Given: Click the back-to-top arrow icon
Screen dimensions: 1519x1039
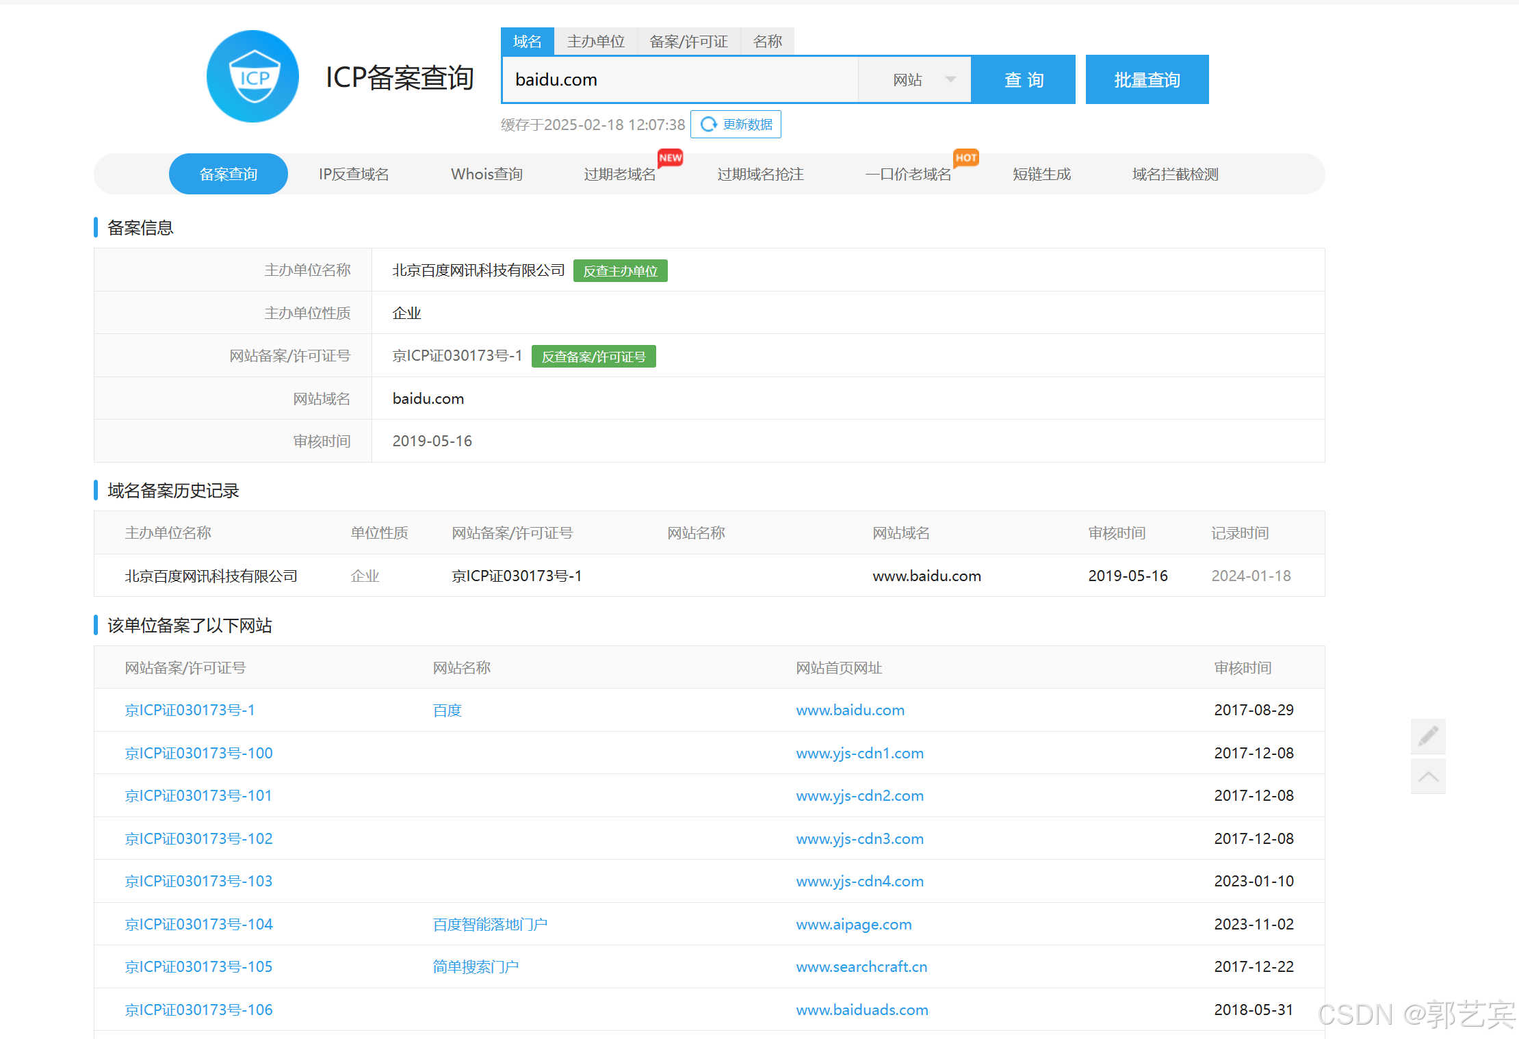Looking at the screenshot, I should [1428, 776].
